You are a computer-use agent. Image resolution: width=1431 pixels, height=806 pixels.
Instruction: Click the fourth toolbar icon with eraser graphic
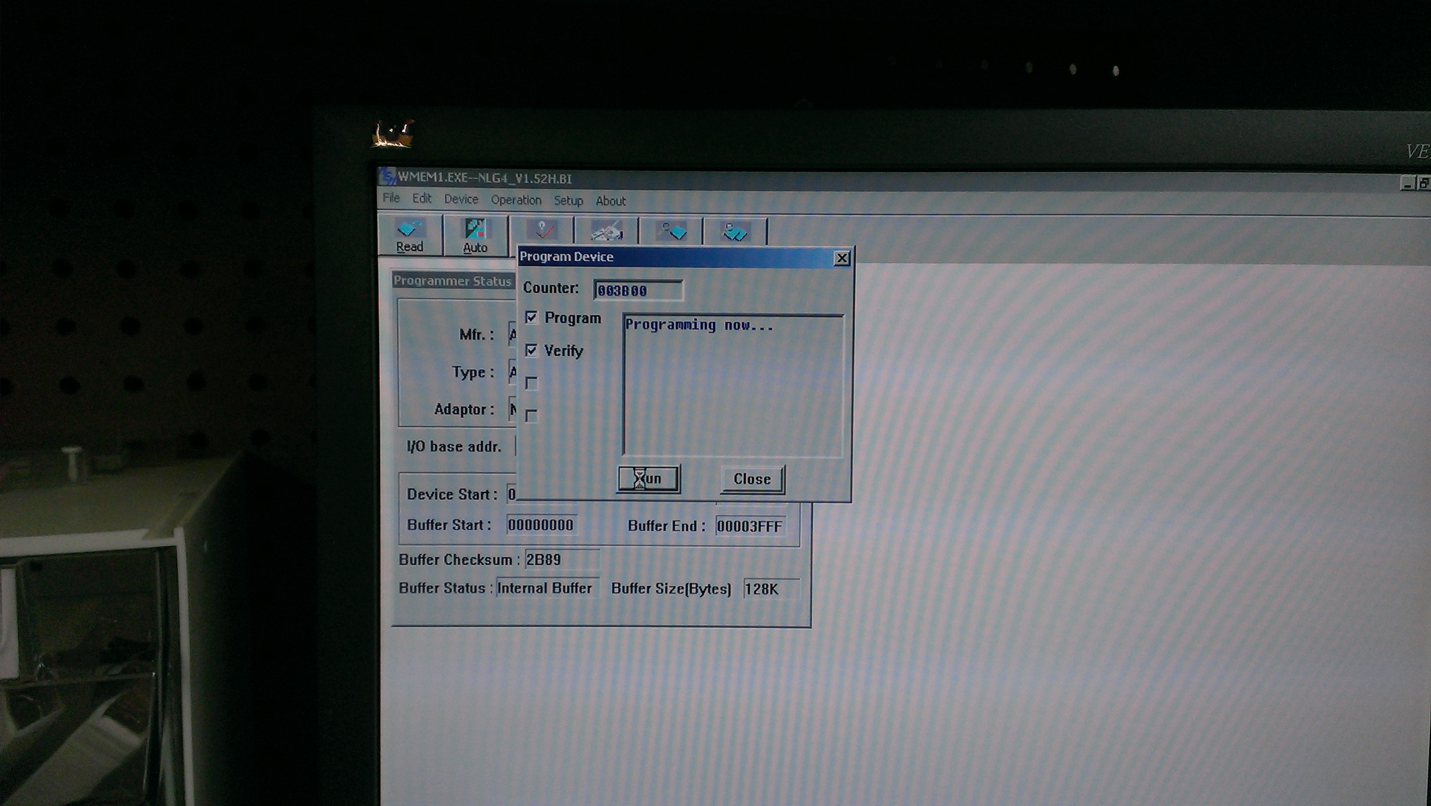[x=607, y=232]
